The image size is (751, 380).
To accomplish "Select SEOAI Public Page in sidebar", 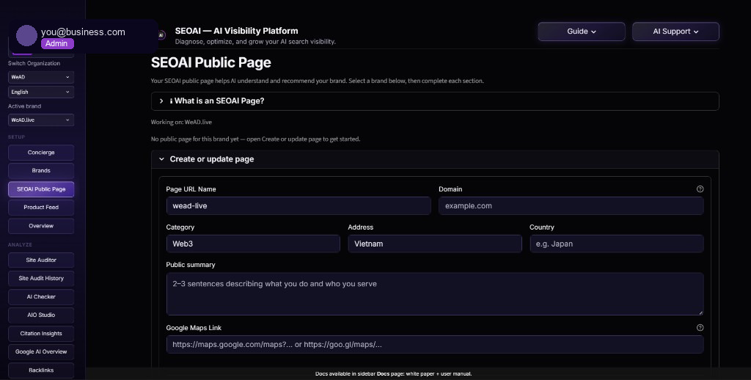I will coord(41,189).
